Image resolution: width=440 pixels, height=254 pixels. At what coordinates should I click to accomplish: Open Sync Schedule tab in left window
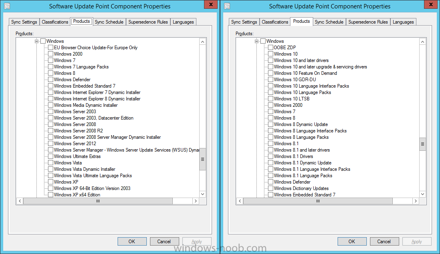click(109, 22)
